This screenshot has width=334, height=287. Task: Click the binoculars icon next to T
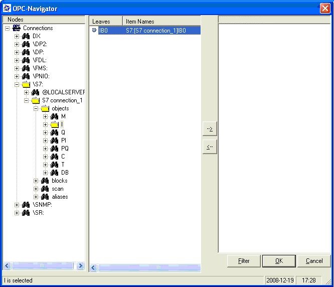pyautogui.click(x=54, y=165)
